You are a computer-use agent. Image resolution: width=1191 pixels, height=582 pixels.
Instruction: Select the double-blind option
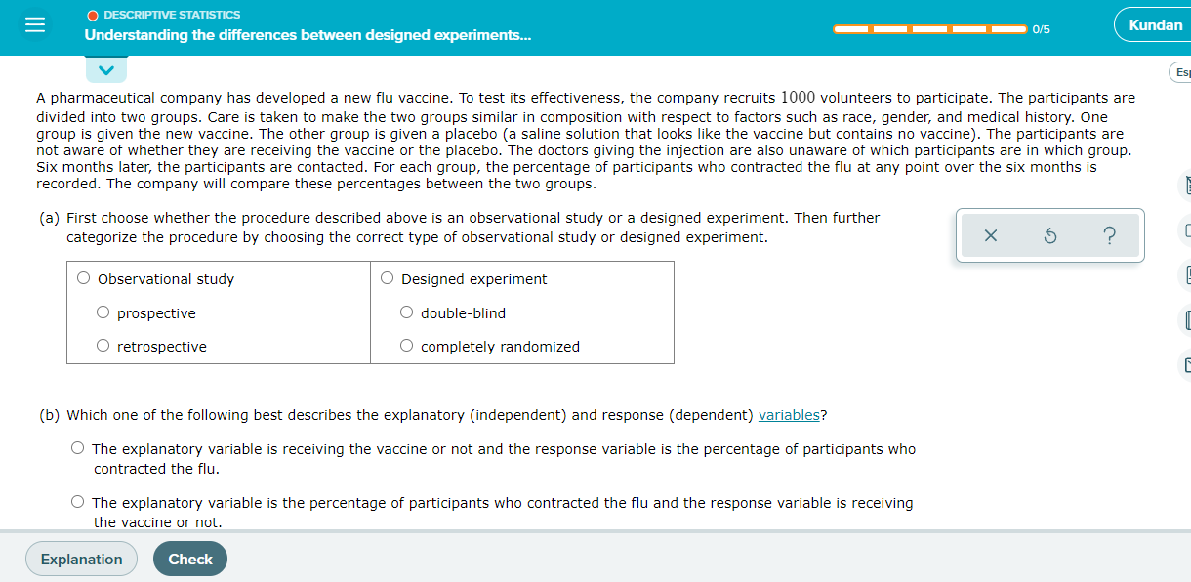406,312
